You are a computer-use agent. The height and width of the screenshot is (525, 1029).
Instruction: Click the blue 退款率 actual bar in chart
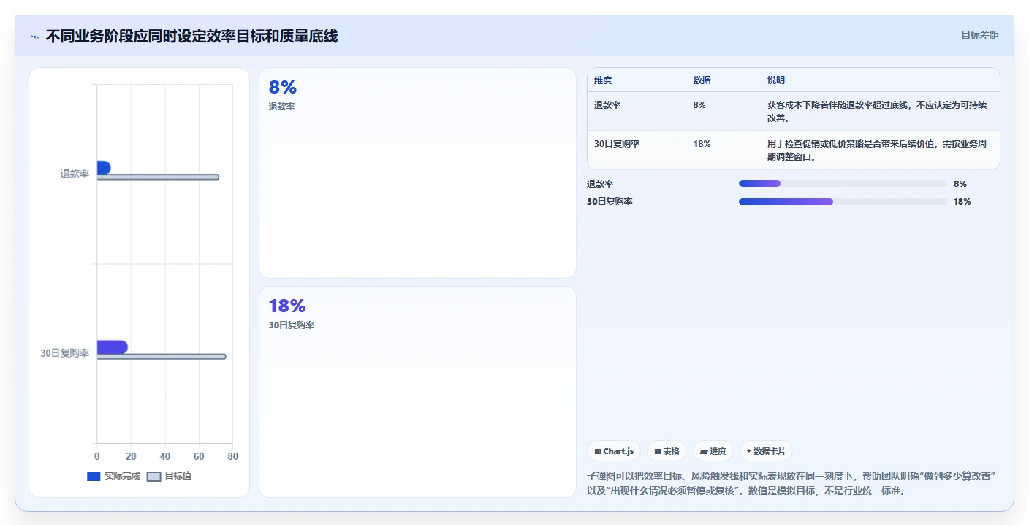[x=104, y=167]
